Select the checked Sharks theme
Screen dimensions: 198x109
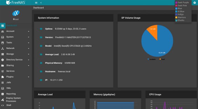(180, 20)
